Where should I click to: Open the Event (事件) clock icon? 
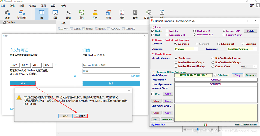[x=82, y=14]
